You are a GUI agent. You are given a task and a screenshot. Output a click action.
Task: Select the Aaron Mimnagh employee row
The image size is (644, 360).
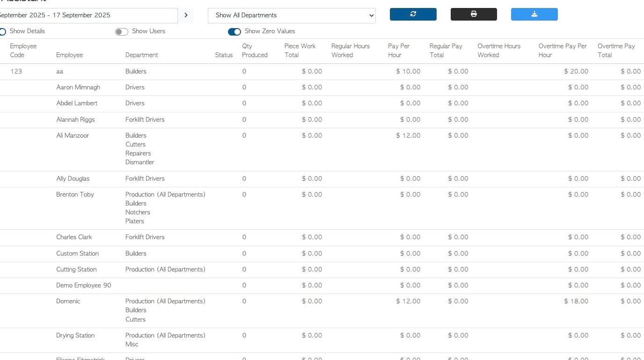click(78, 88)
